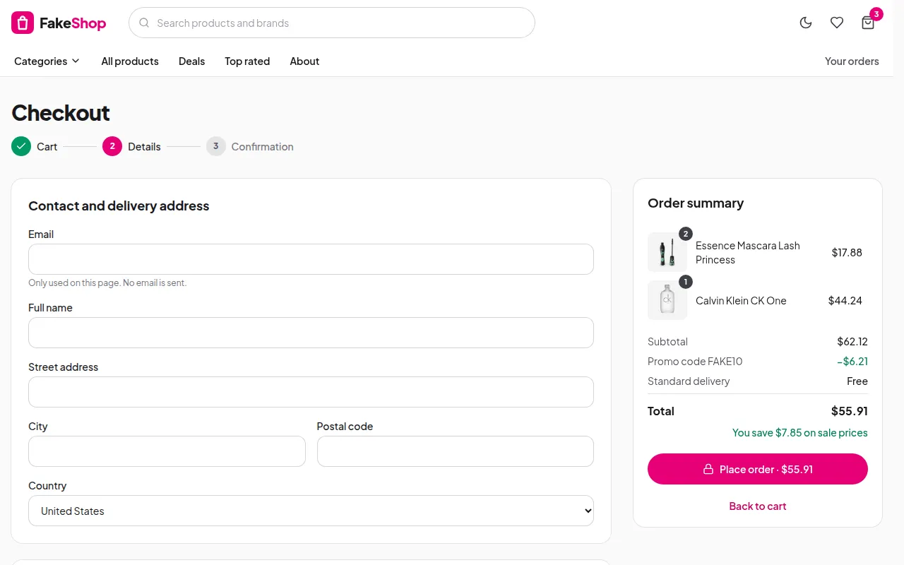Click the You save $7.85 notice
904x565 pixels.
click(x=800, y=432)
